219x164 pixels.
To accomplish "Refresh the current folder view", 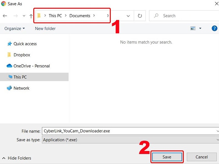I will (140, 16).
